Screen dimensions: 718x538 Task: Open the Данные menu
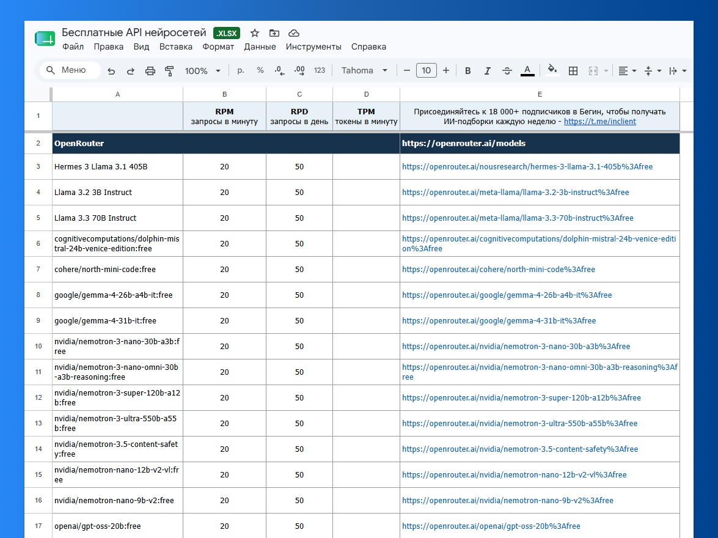pyautogui.click(x=260, y=46)
